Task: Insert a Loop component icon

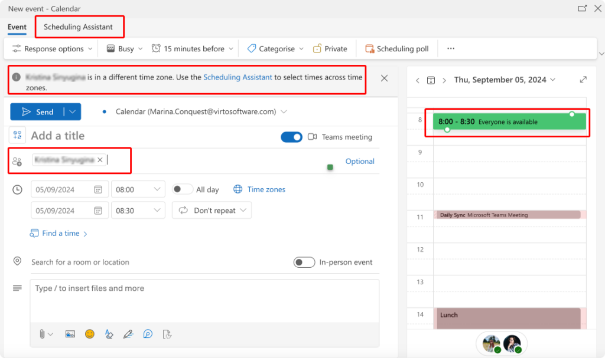Action: coord(148,334)
